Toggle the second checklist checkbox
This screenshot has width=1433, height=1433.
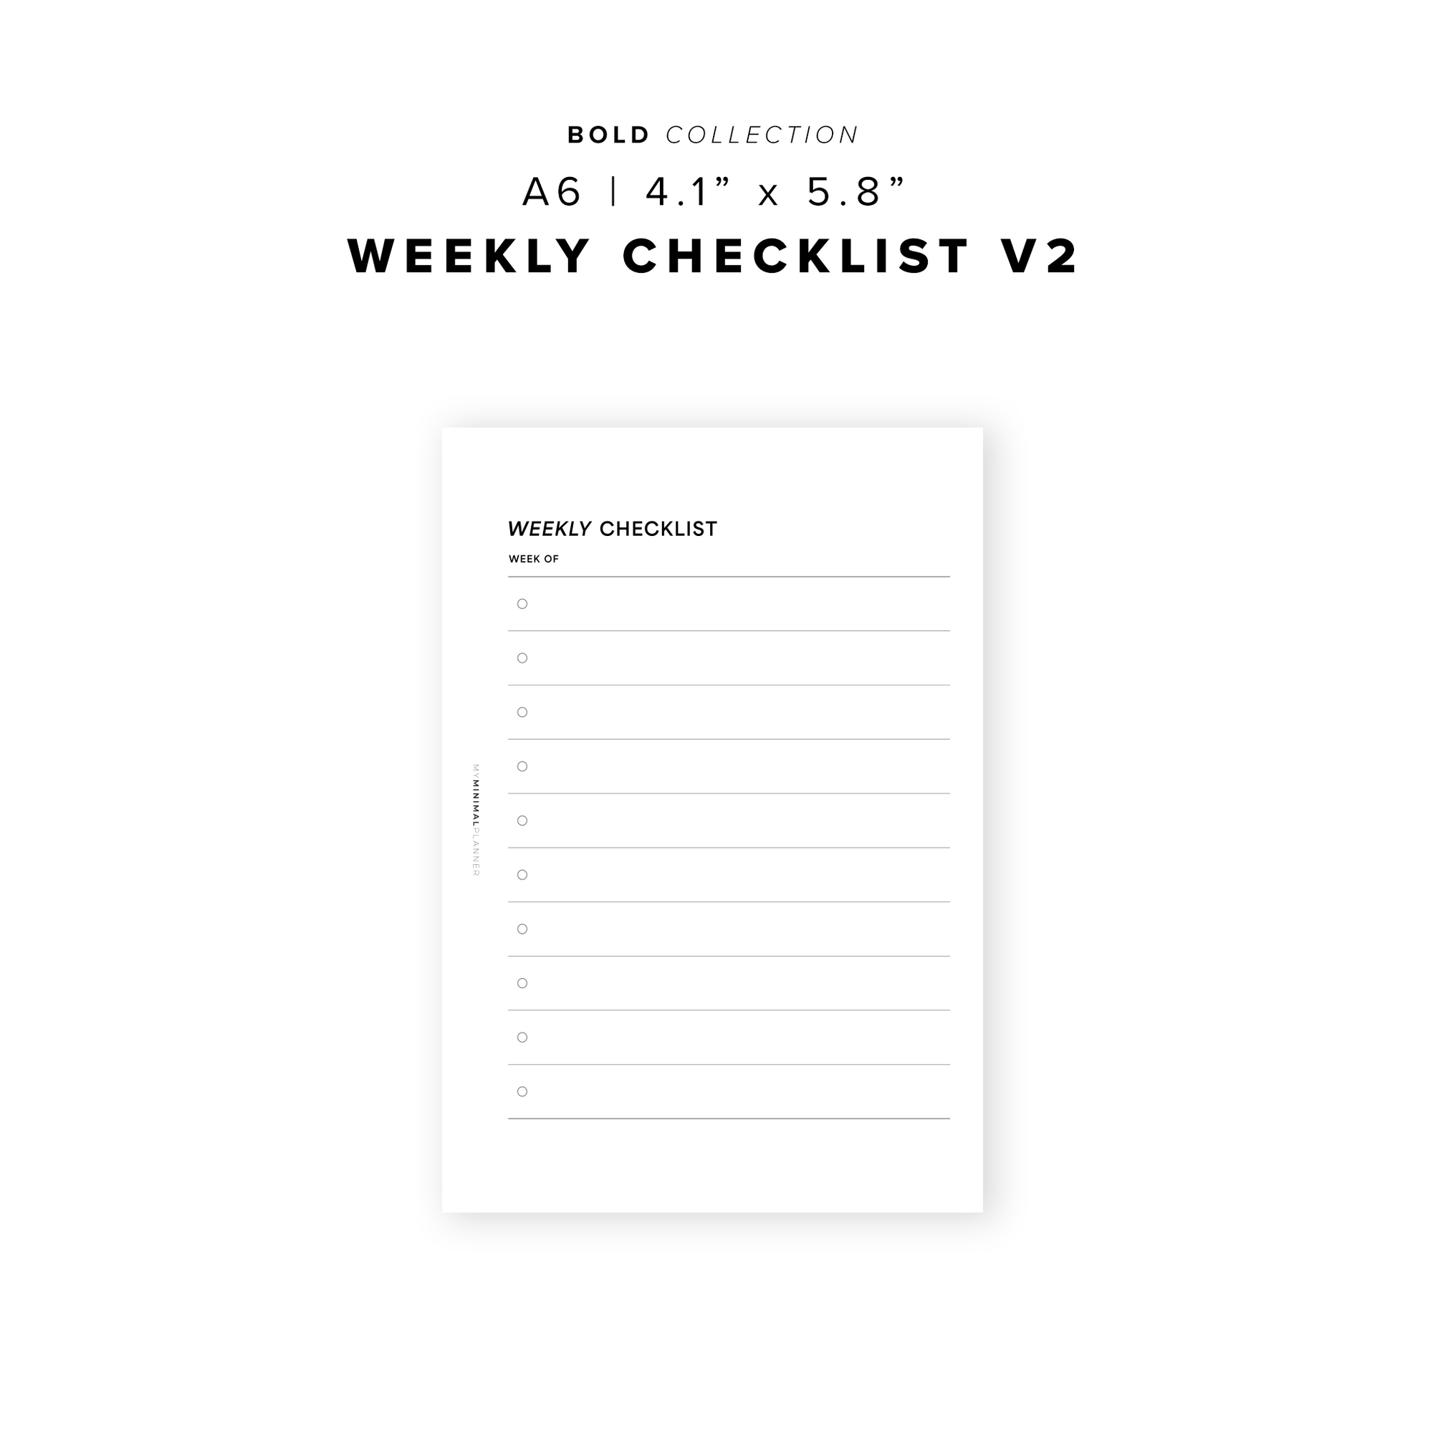[x=521, y=658]
